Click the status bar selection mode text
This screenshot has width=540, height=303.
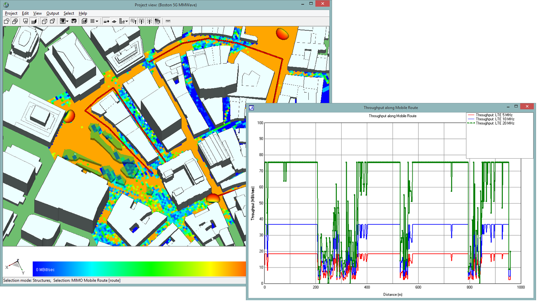pyautogui.click(x=62, y=281)
